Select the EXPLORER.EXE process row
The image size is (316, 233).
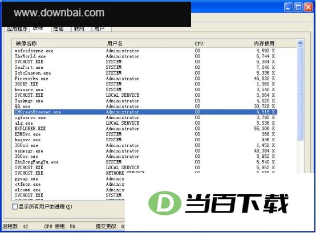pyautogui.click(x=145, y=129)
